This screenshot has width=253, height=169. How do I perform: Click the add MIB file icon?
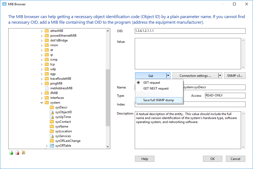pos(11,153)
